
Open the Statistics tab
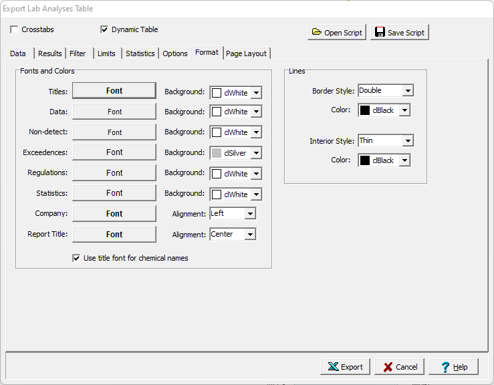pos(140,53)
